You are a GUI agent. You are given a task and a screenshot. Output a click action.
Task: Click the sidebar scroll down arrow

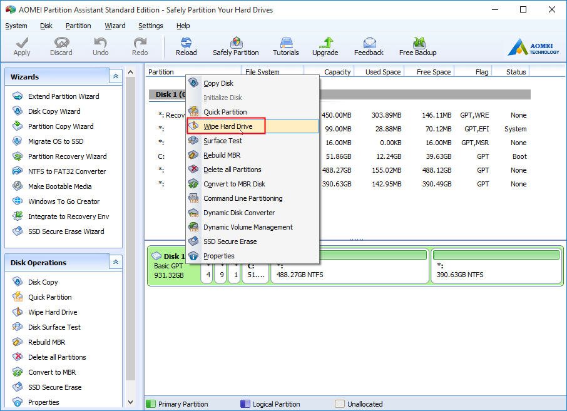tap(131, 402)
